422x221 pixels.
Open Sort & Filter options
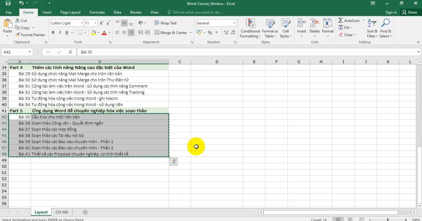pos(372,28)
